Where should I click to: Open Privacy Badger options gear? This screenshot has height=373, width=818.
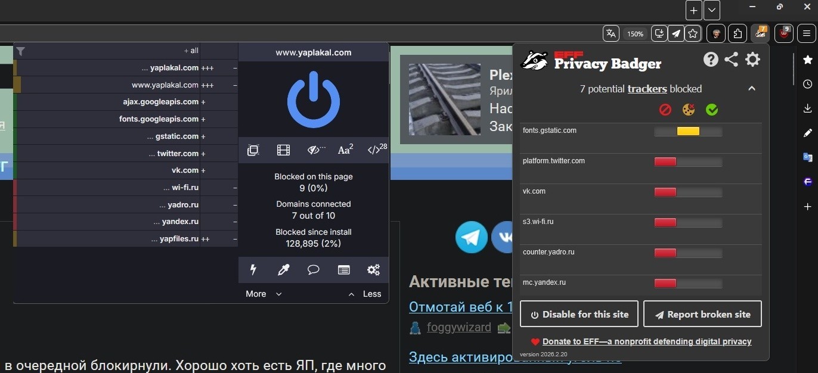pos(753,60)
